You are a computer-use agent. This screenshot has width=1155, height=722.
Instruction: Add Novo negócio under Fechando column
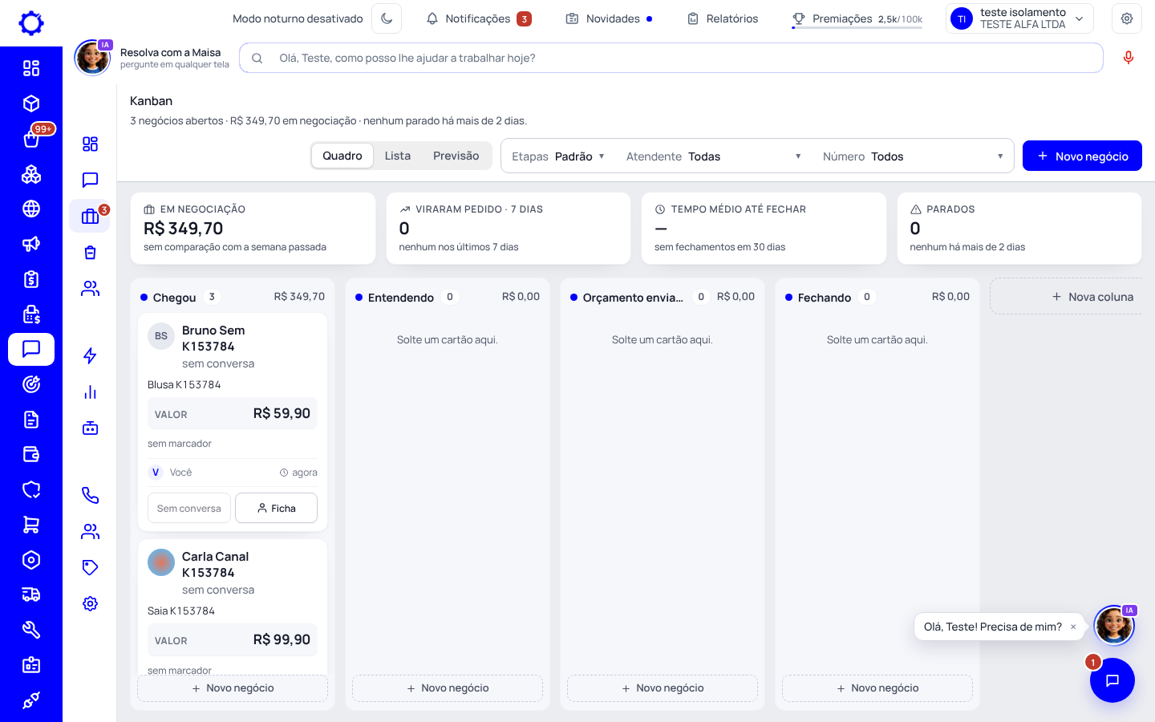click(x=877, y=688)
